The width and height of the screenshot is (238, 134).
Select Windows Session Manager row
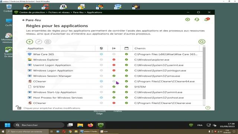114,76
